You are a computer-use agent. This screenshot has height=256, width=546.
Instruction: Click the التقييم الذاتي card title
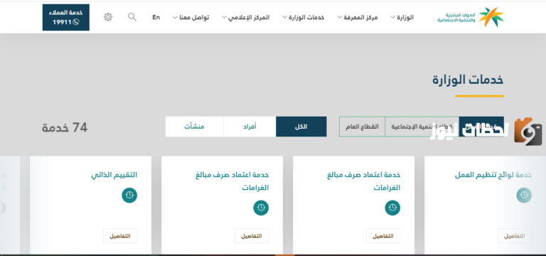pyautogui.click(x=114, y=175)
